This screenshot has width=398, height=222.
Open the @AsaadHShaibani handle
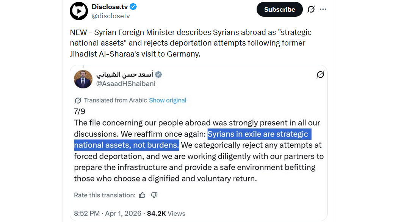coord(126,83)
